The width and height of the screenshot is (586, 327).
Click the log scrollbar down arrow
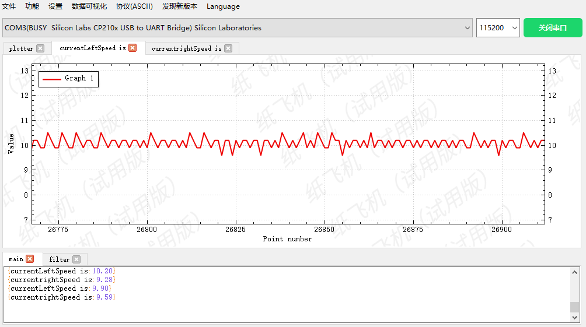(x=575, y=318)
